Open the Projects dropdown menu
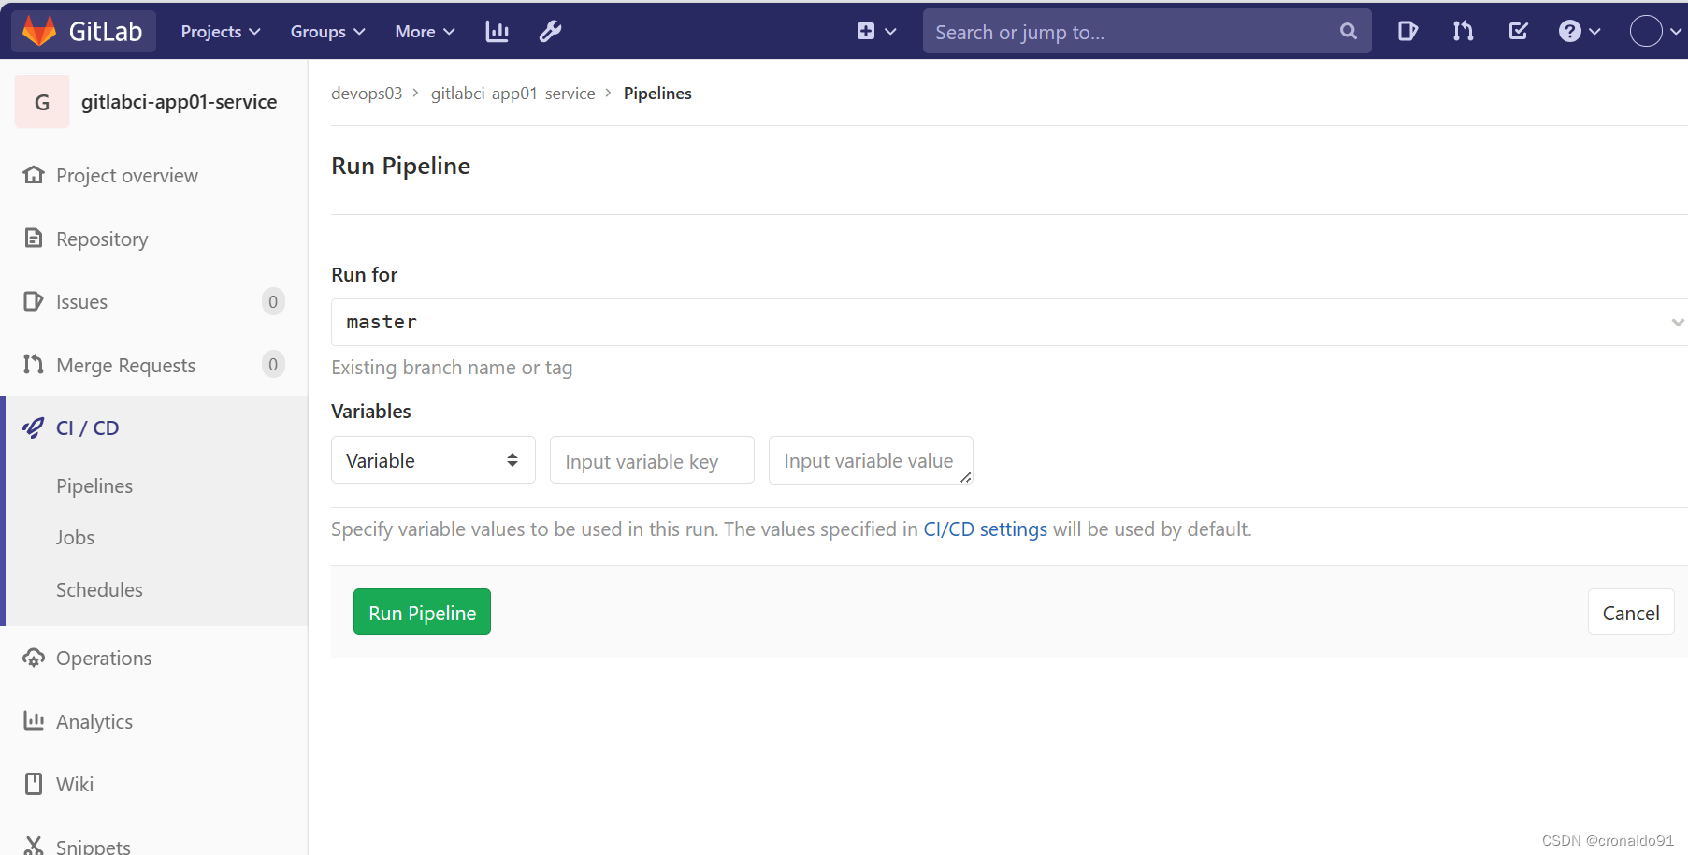1688x855 pixels. [221, 32]
